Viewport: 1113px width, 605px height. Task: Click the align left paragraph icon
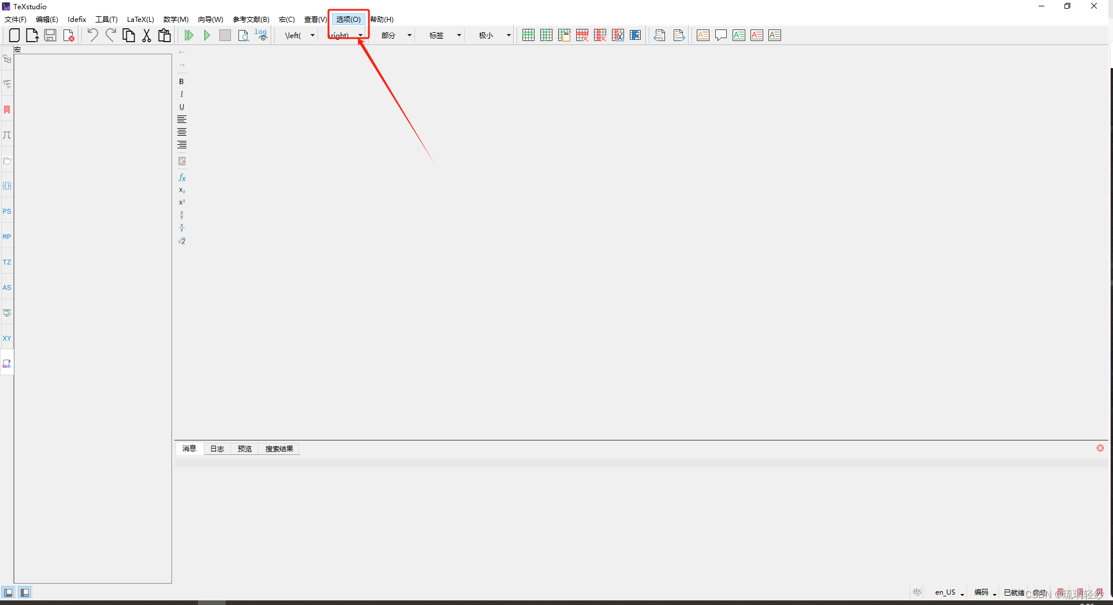pos(182,119)
